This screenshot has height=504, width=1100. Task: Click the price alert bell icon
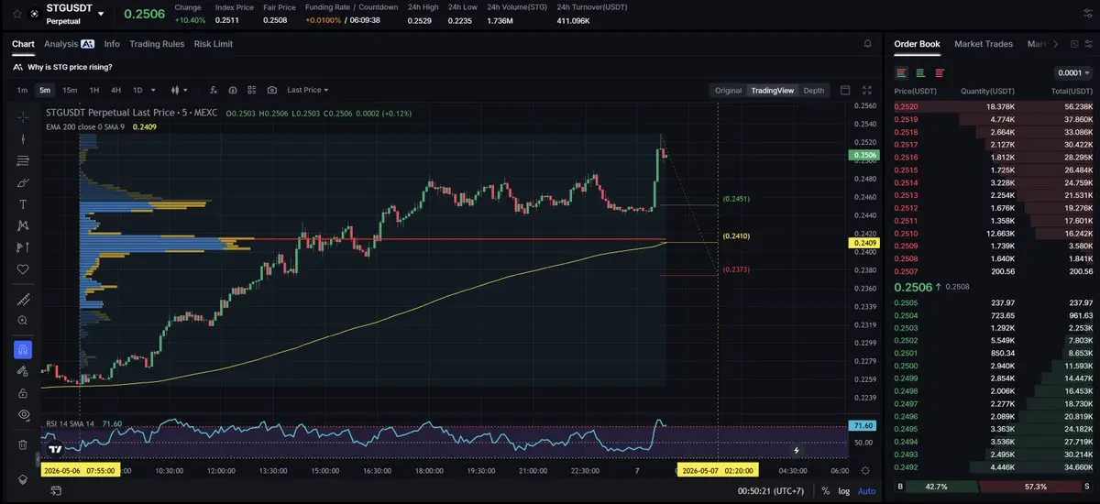click(867, 43)
